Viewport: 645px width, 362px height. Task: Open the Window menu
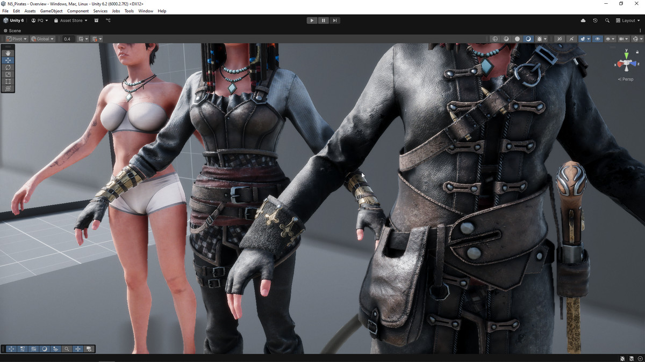146,11
